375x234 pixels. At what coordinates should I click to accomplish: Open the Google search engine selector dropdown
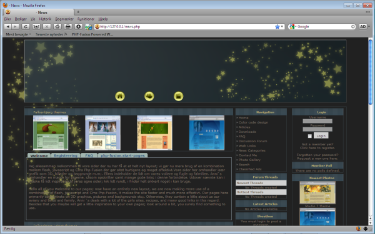[292, 26]
